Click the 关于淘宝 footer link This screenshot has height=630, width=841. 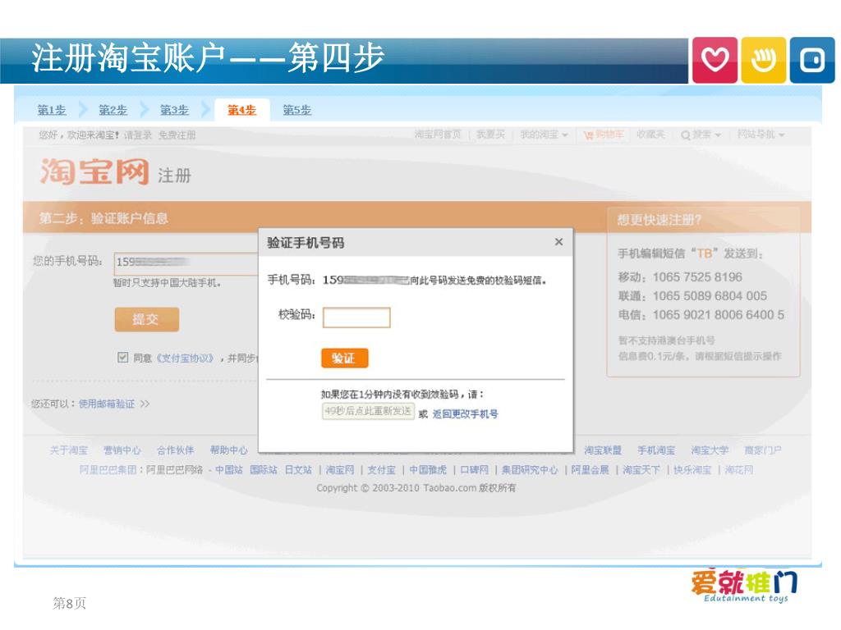(x=69, y=450)
